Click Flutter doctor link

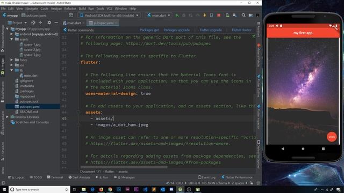point(241,30)
